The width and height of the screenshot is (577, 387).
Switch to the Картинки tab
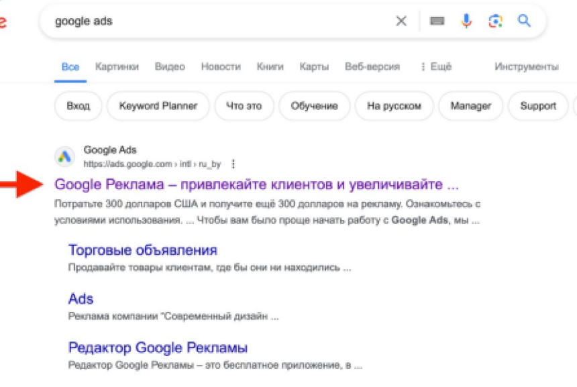117,66
